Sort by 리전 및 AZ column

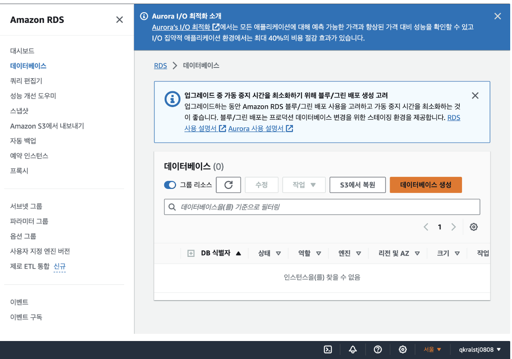click(x=399, y=253)
